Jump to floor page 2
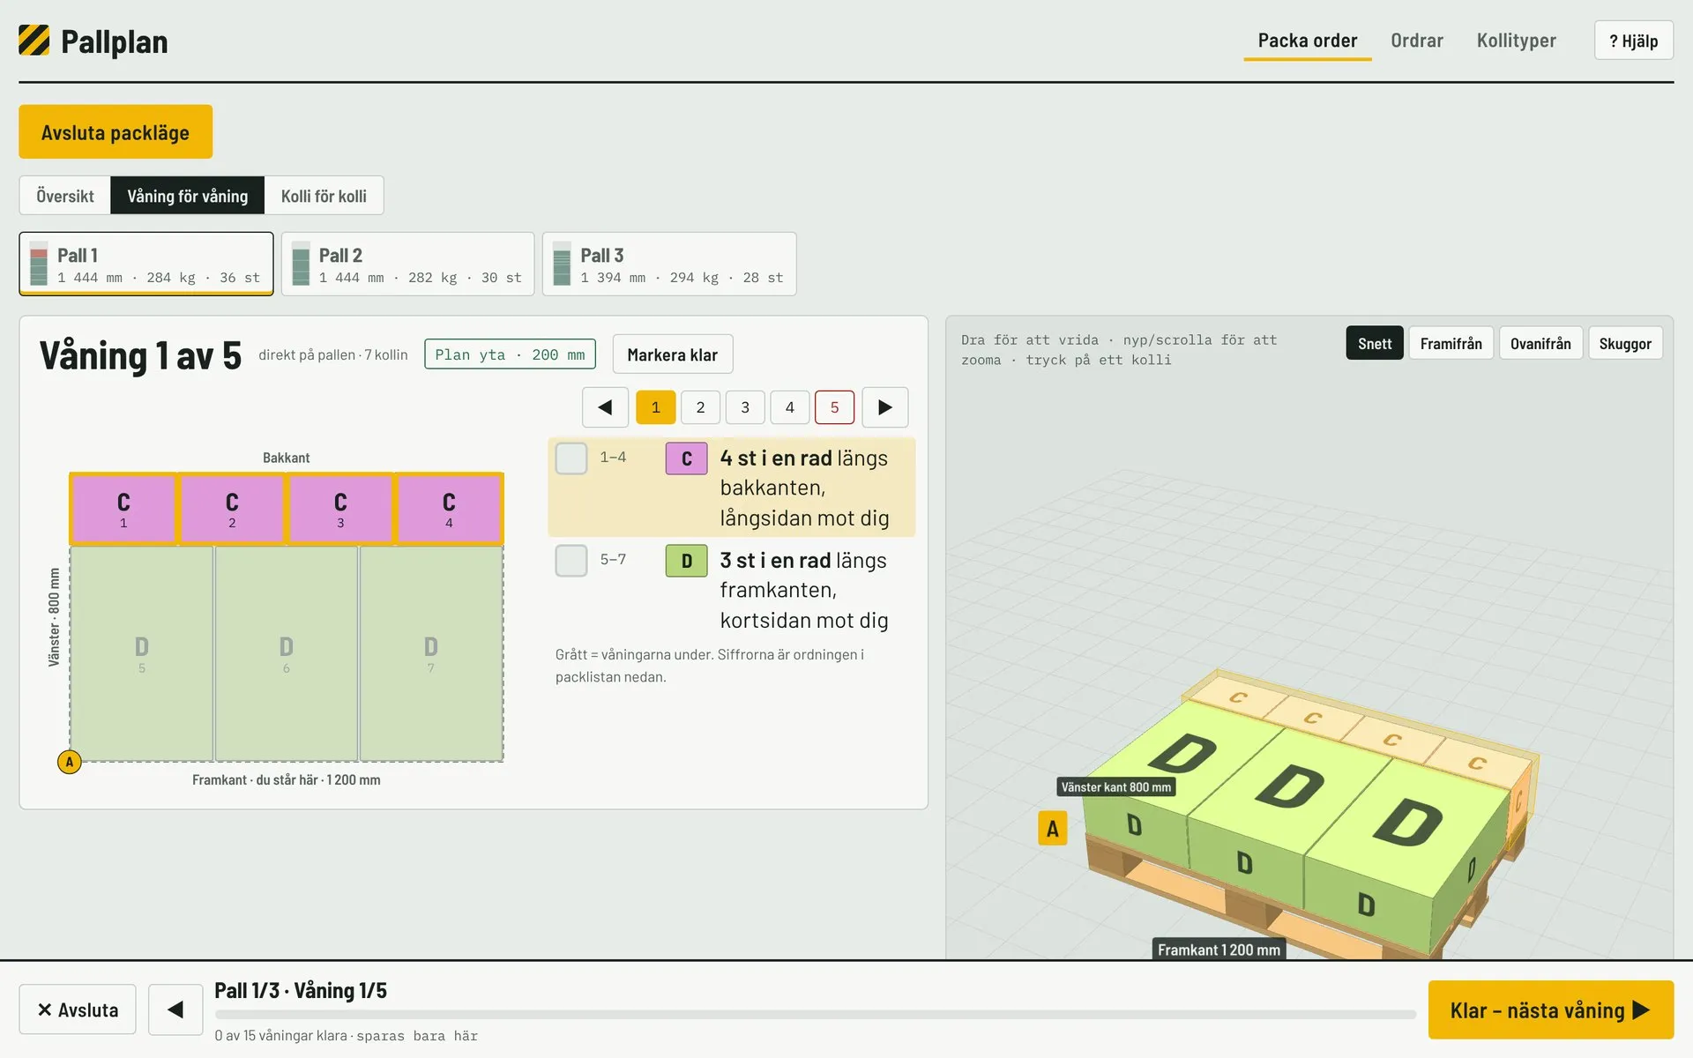 pyautogui.click(x=700, y=407)
